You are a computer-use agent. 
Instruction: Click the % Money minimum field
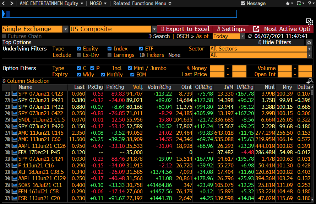217,68
